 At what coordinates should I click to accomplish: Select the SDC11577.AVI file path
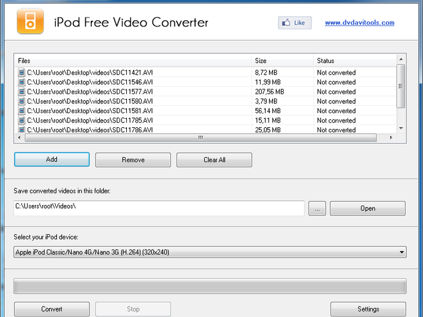click(90, 92)
